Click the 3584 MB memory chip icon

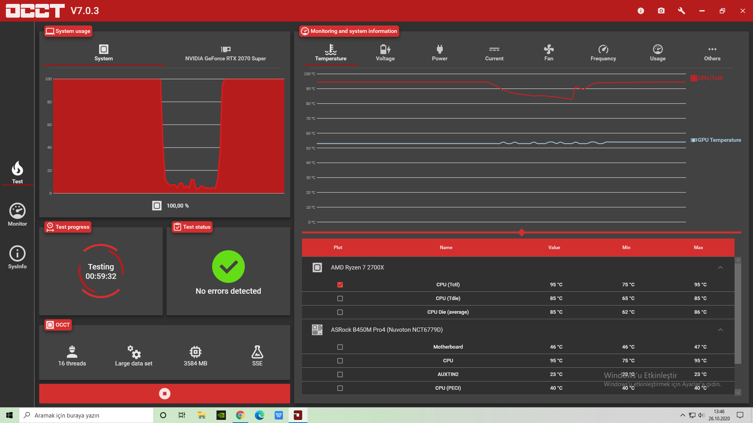point(195,352)
